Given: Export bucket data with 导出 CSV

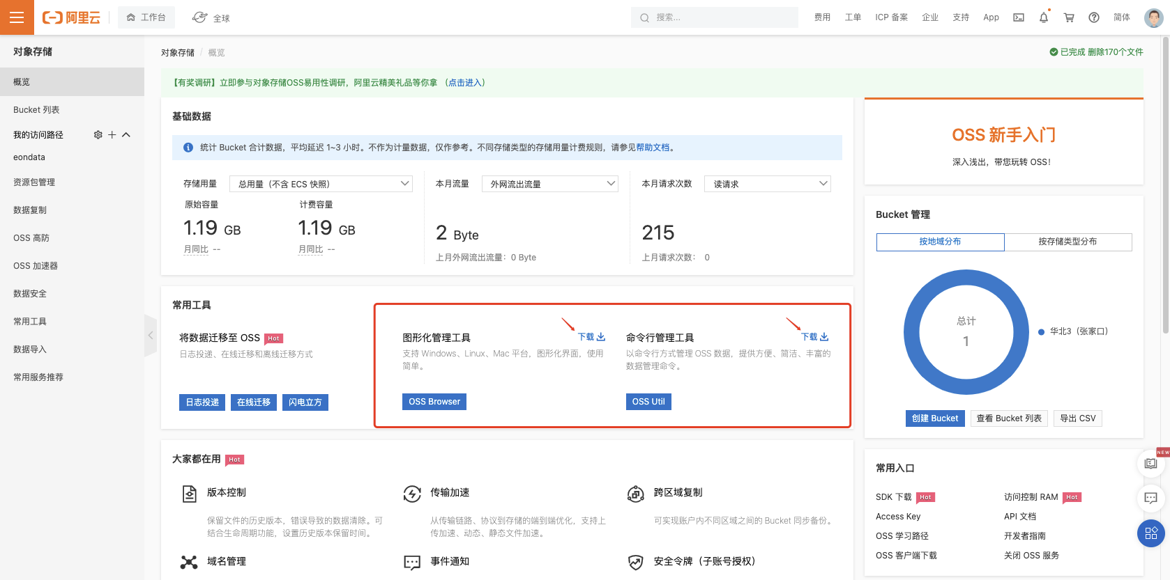Looking at the screenshot, I should click(1078, 418).
